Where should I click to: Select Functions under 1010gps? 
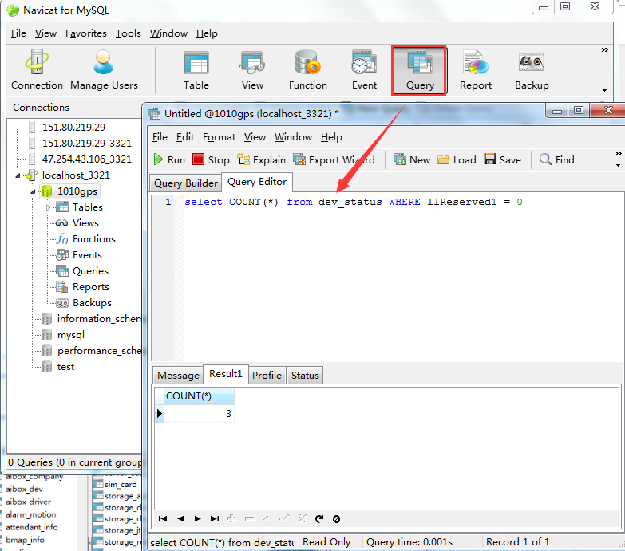pos(94,239)
